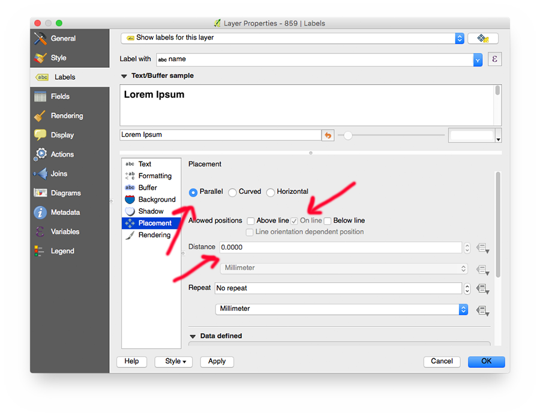The width and height of the screenshot is (540, 416).
Task: Enable the Below line checkbox
Action: click(x=327, y=221)
